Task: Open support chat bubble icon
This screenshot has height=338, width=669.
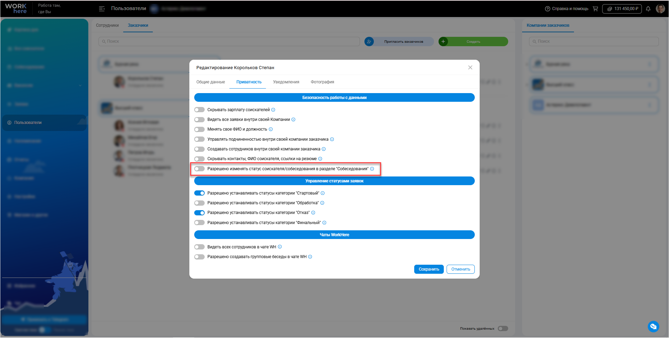Action: 653,326
